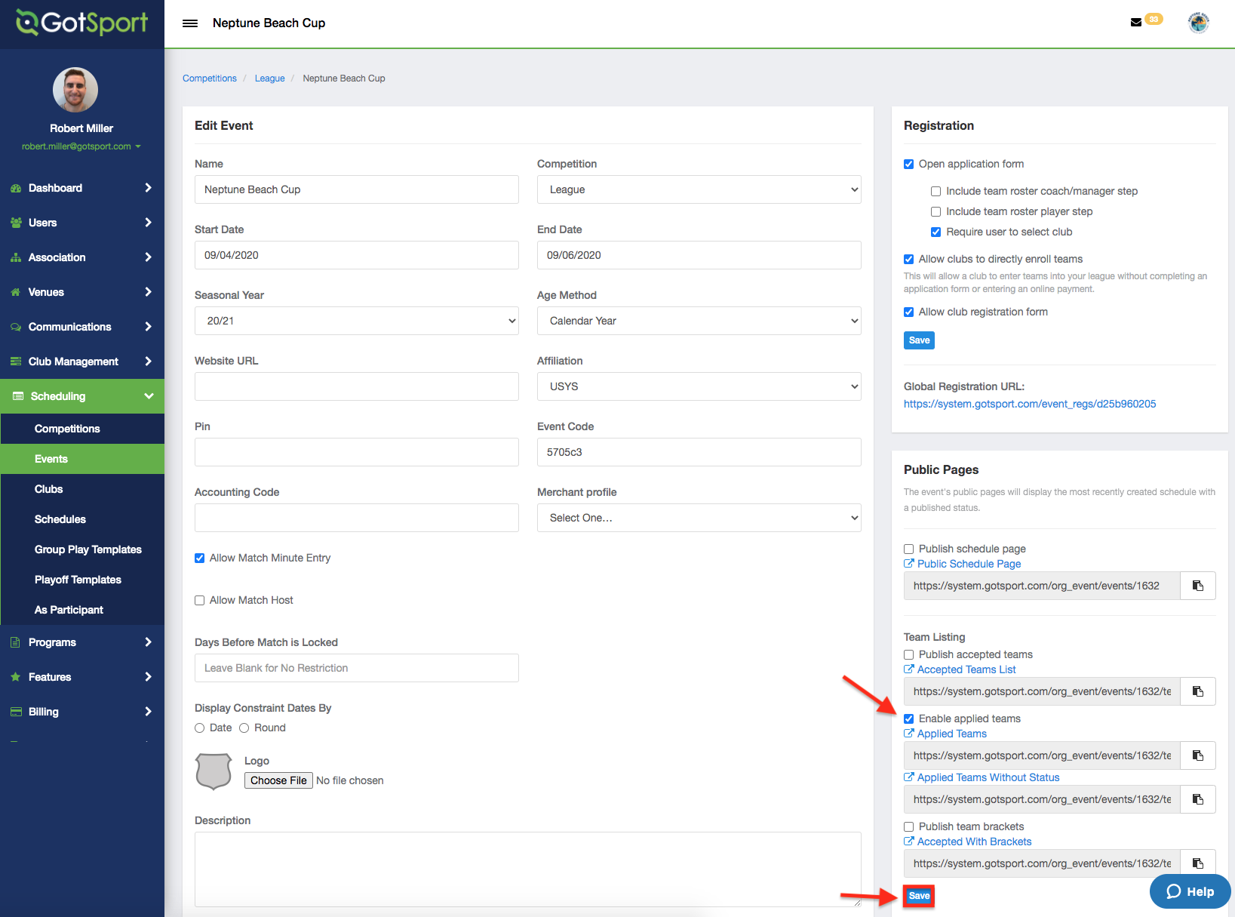Open the Merchant profile dropdown
This screenshot has height=917, width=1235.
[x=699, y=518]
